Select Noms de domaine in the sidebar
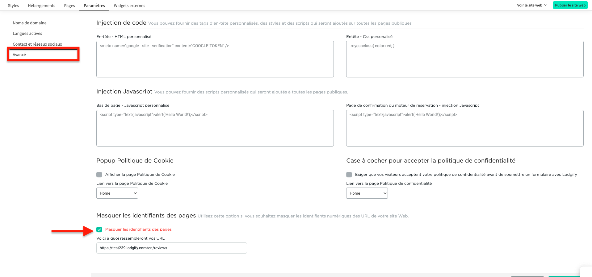Screen dimensions: 592x277 [29, 23]
